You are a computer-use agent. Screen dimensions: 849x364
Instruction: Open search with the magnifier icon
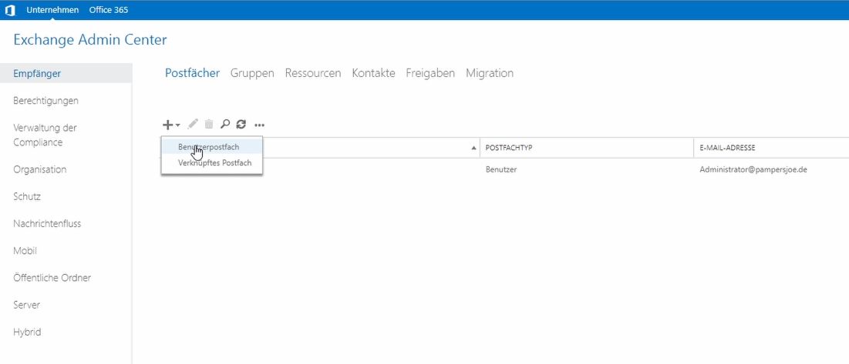pyautogui.click(x=225, y=125)
